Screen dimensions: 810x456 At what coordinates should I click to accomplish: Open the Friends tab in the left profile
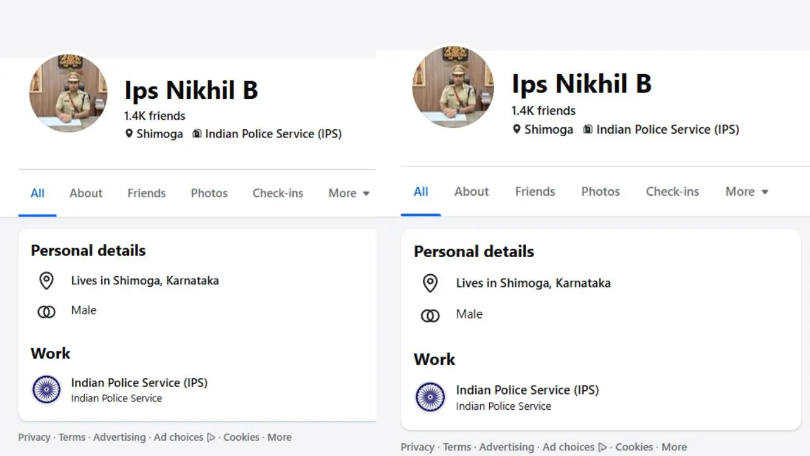coord(147,193)
